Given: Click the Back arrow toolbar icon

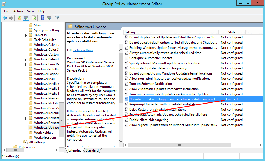Looking at the screenshot, I should click(5, 18).
